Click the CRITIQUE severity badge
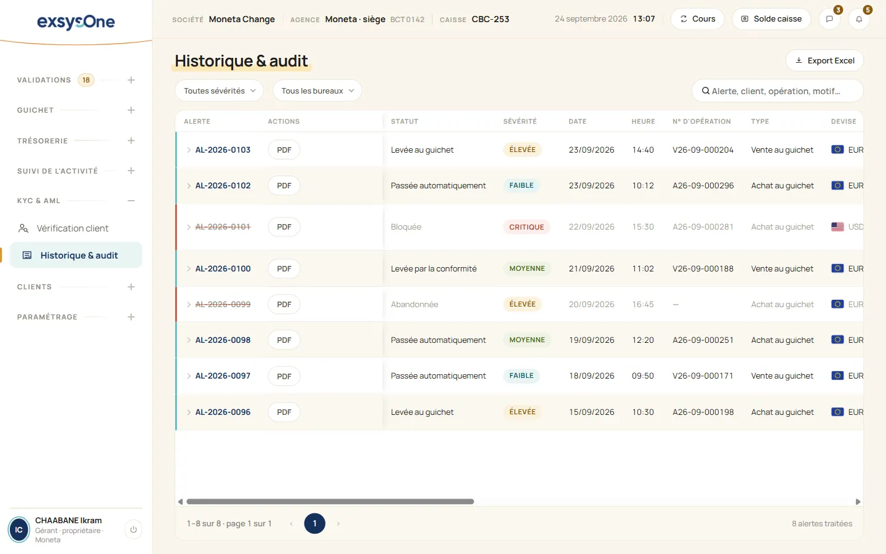This screenshot has width=886, height=554. tap(527, 227)
